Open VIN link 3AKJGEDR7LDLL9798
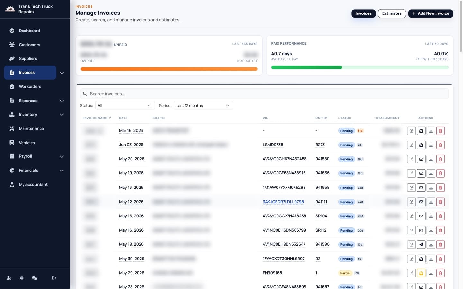 pyautogui.click(x=283, y=202)
